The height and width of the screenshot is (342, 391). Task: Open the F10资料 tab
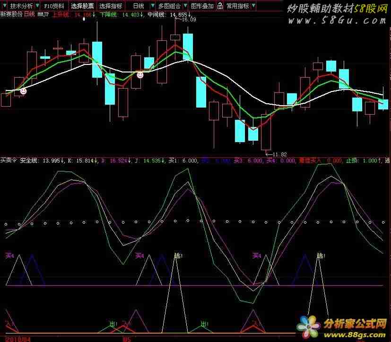[54, 6]
